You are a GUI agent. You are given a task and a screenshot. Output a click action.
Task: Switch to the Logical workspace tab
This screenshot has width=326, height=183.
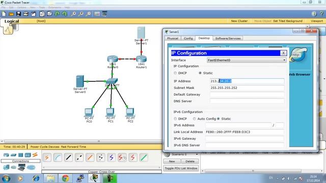[12, 21]
